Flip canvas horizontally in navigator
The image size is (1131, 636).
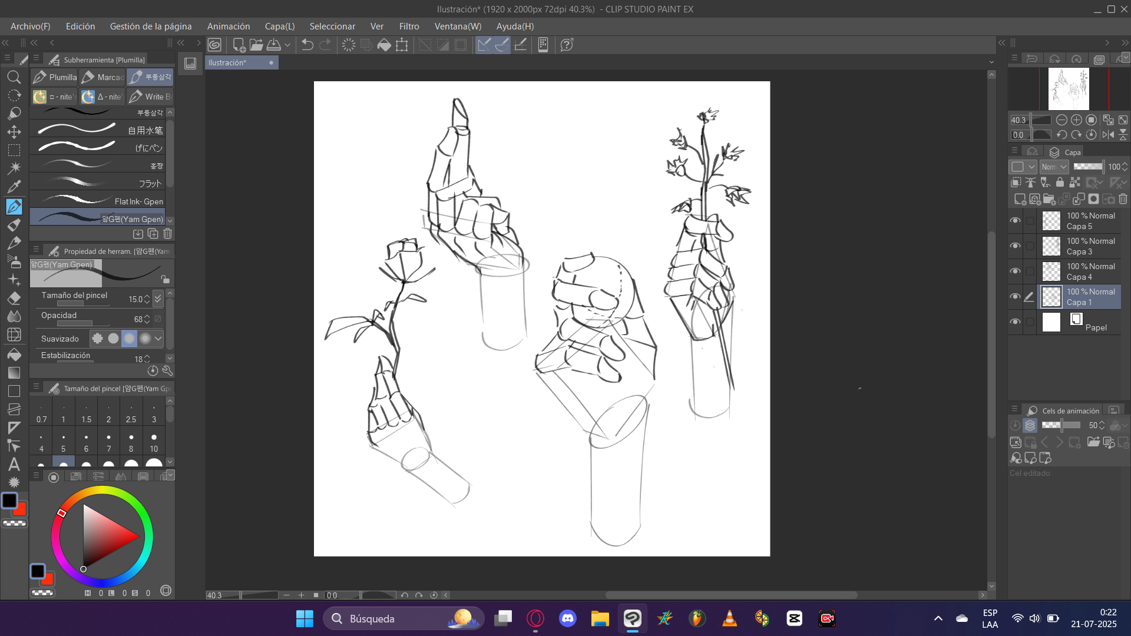point(1108,135)
